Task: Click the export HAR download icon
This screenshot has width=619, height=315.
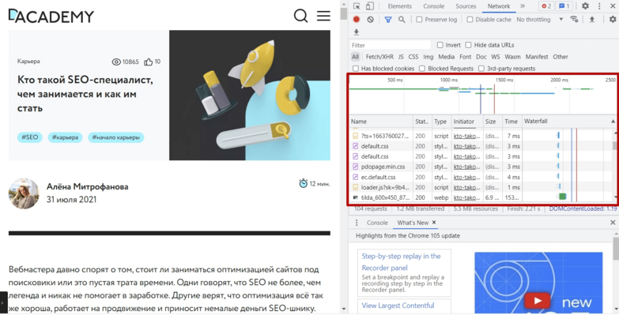Action: 356,32
